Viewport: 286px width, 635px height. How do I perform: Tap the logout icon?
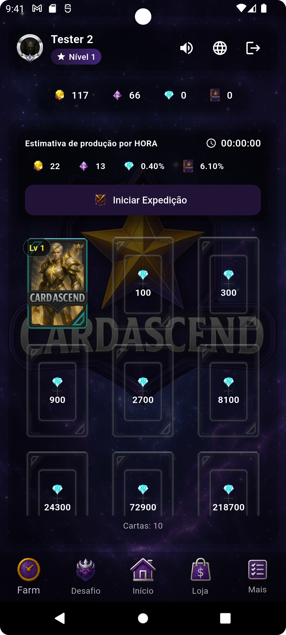pyautogui.click(x=253, y=48)
